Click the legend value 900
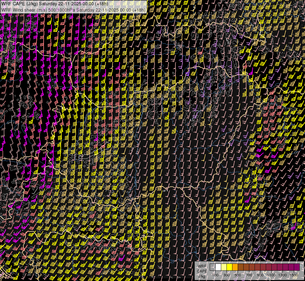Image resolution: width=305 pixels, height=281 pixels. click(260, 275)
